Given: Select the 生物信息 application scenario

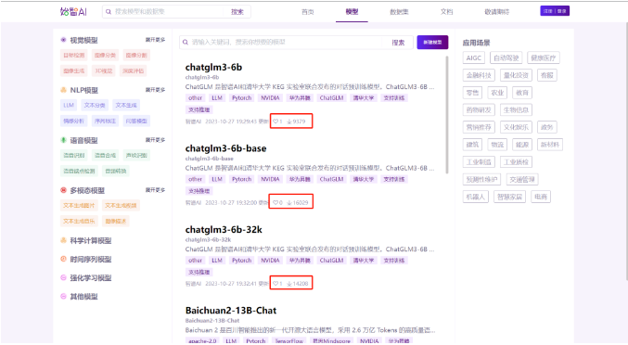Looking at the screenshot, I should click(516, 109).
